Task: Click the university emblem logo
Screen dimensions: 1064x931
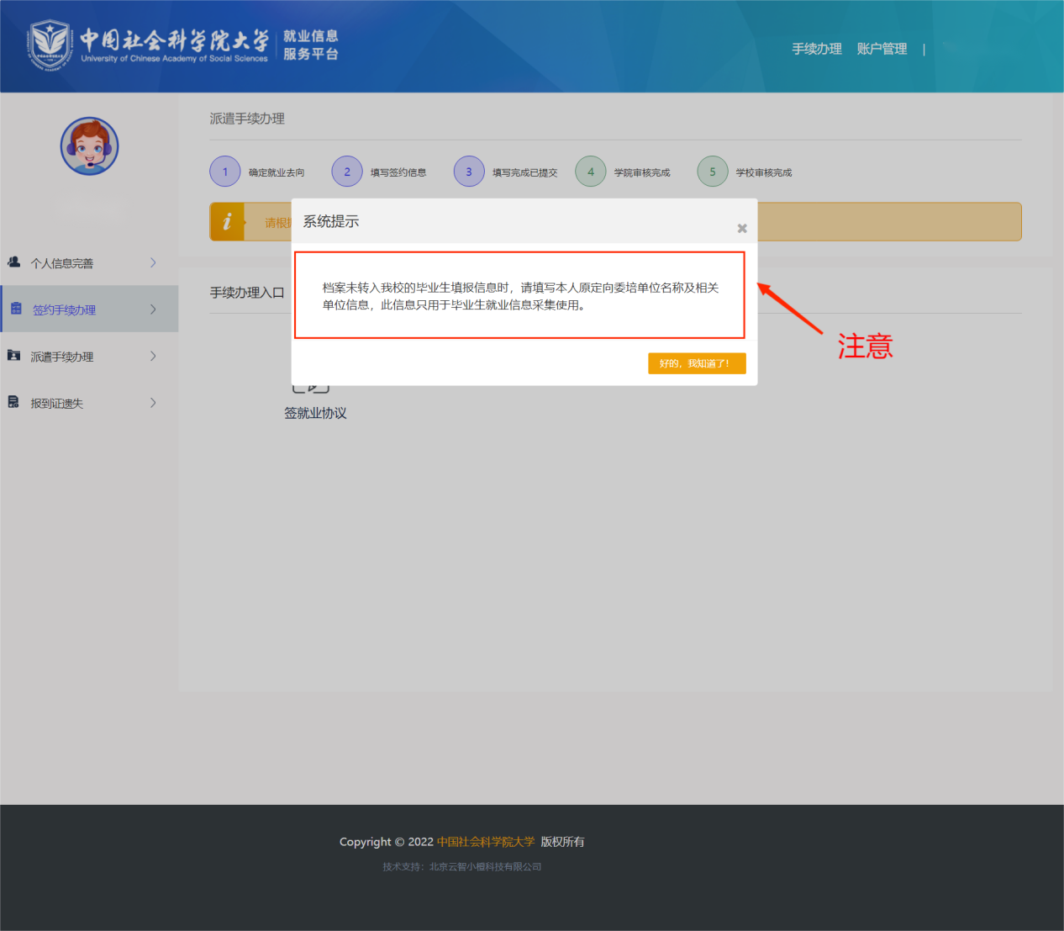Action: [x=50, y=45]
